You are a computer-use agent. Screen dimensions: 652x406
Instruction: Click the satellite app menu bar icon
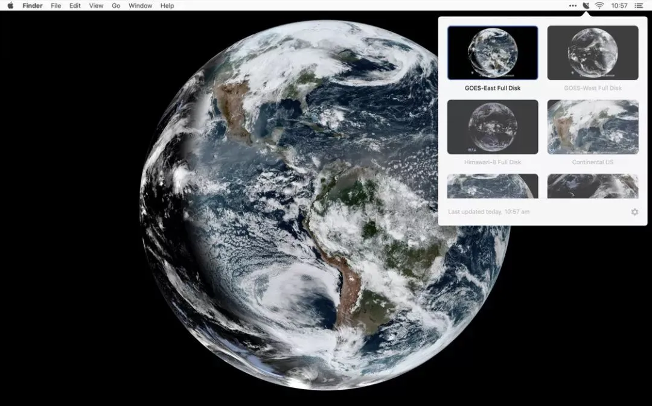586,5
